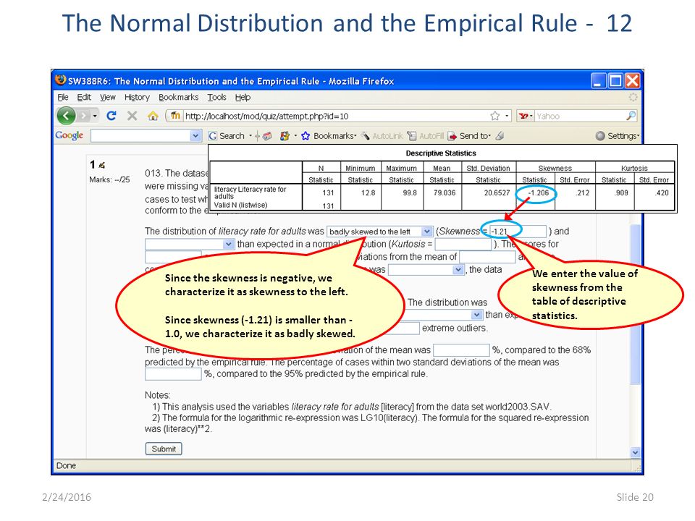
Task: Click the '-1.206' skewness statistic cell
Action: pyautogui.click(x=538, y=192)
